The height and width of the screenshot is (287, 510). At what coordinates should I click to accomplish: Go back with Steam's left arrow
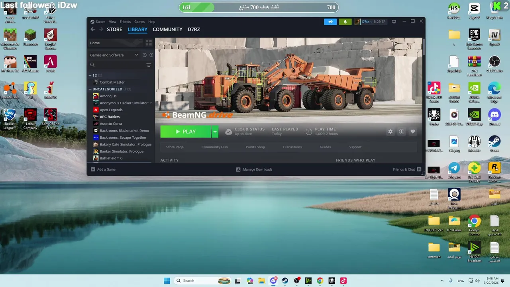tap(93, 29)
